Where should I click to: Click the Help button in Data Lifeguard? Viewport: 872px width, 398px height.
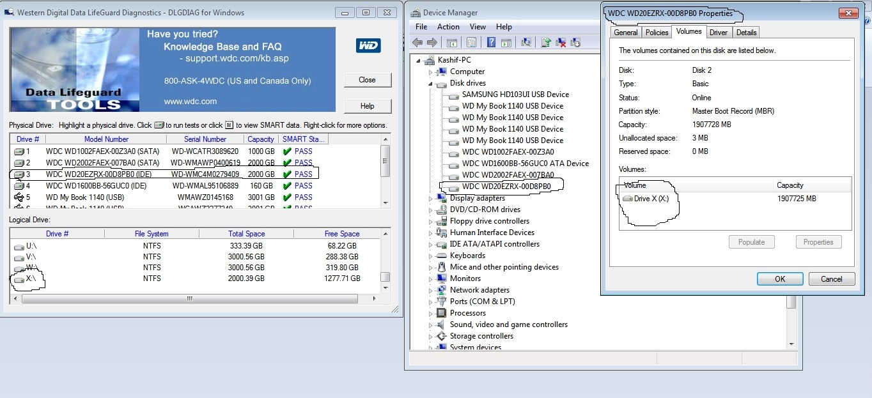click(x=368, y=106)
